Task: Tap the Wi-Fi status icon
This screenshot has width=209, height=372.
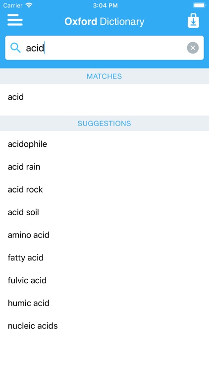Action: (x=29, y=5)
